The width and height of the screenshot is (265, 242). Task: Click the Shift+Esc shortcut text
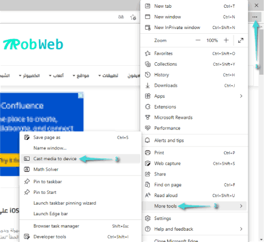tap(121, 226)
